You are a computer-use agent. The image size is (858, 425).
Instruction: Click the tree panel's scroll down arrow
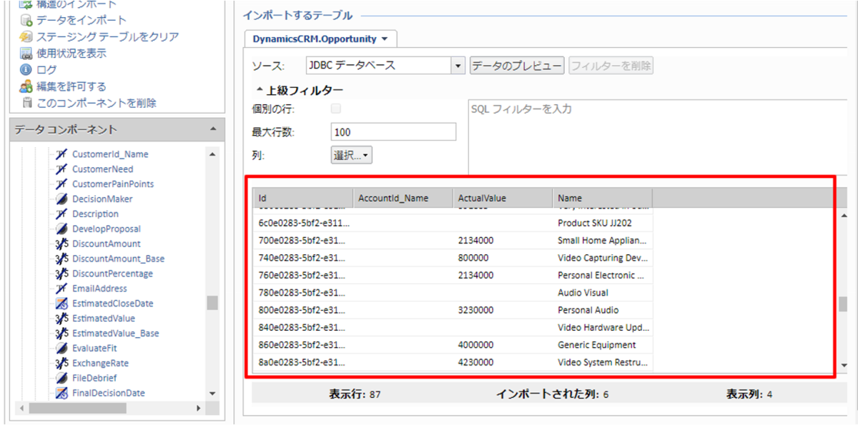212,394
